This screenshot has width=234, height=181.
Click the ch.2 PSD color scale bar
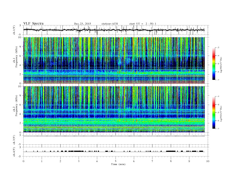tap(214, 112)
